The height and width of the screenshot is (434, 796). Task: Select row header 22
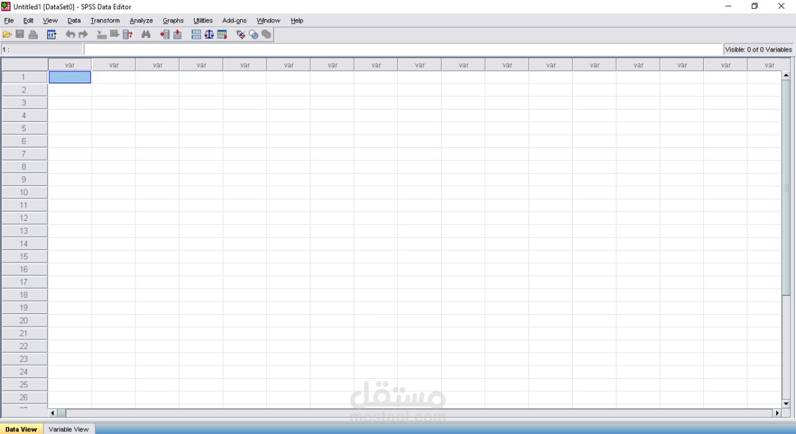click(x=24, y=346)
